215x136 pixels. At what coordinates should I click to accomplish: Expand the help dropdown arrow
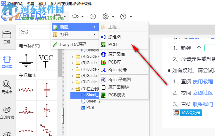point(131,17)
